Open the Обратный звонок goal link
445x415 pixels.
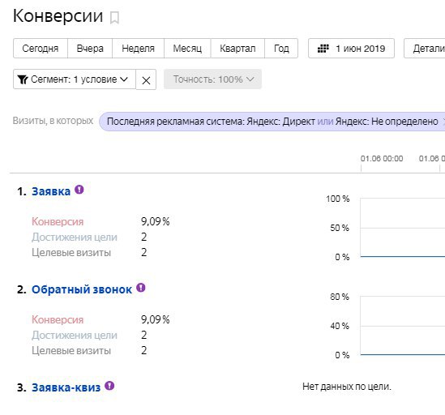pos(82,289)
